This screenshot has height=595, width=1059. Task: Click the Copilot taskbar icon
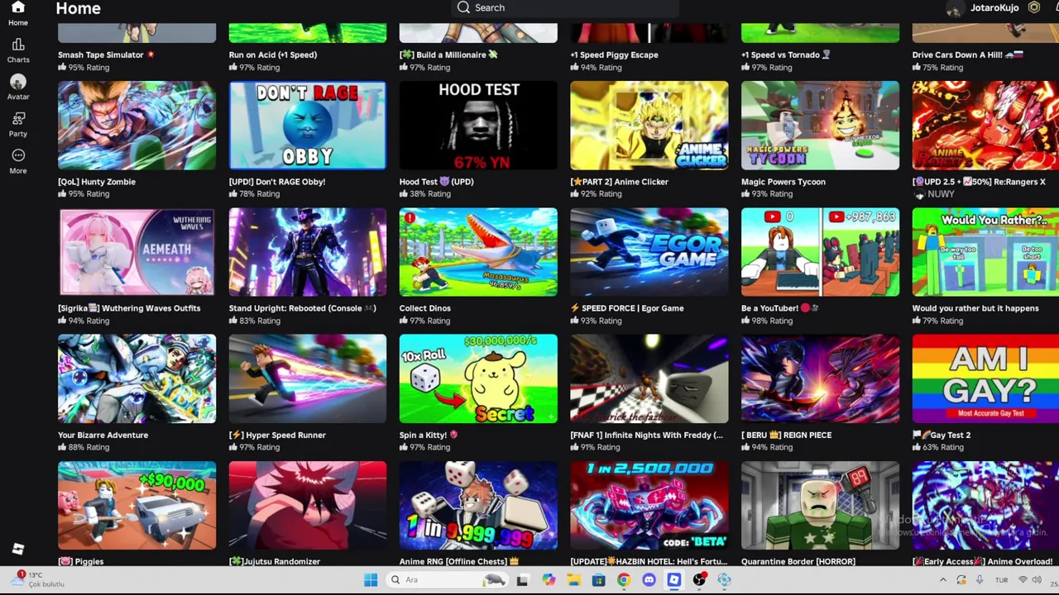[549, 580]
